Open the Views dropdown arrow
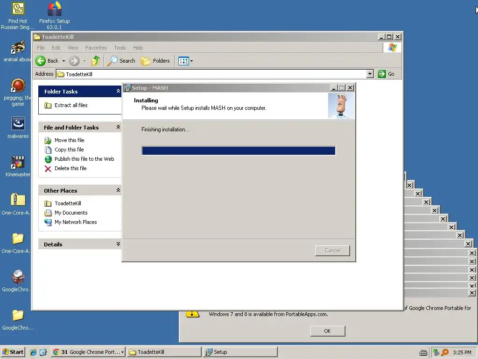478x359 pixels. point(191,61)
